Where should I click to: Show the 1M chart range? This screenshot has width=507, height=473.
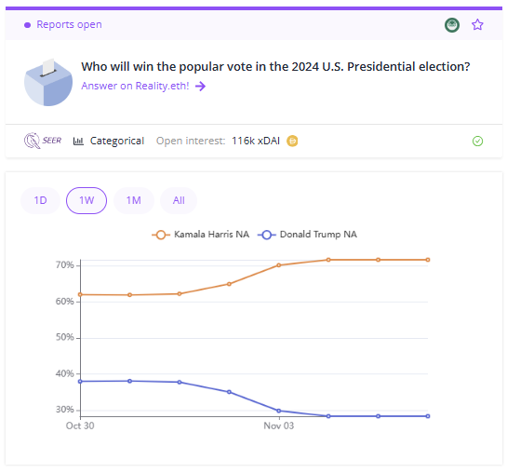(x=134, y=200)
